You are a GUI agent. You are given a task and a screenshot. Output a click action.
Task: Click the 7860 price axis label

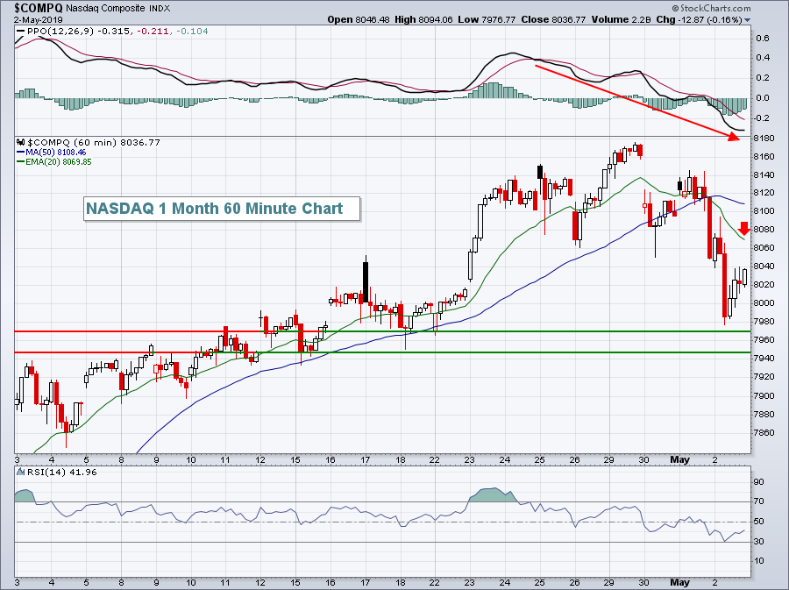764,432
